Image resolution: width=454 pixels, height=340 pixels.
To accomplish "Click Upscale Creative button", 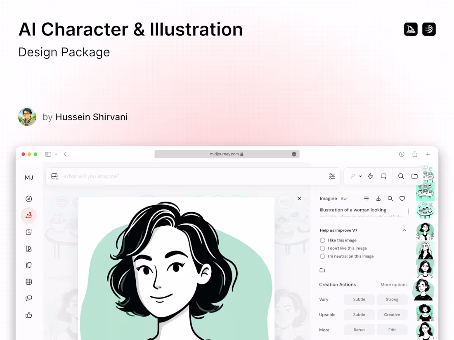I will [392, 314].
